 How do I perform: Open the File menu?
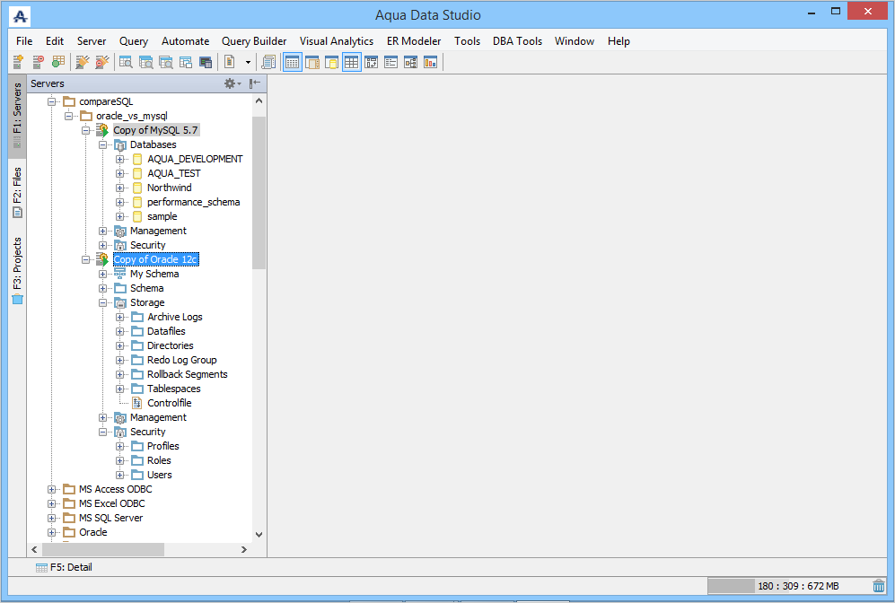point(24,41)
